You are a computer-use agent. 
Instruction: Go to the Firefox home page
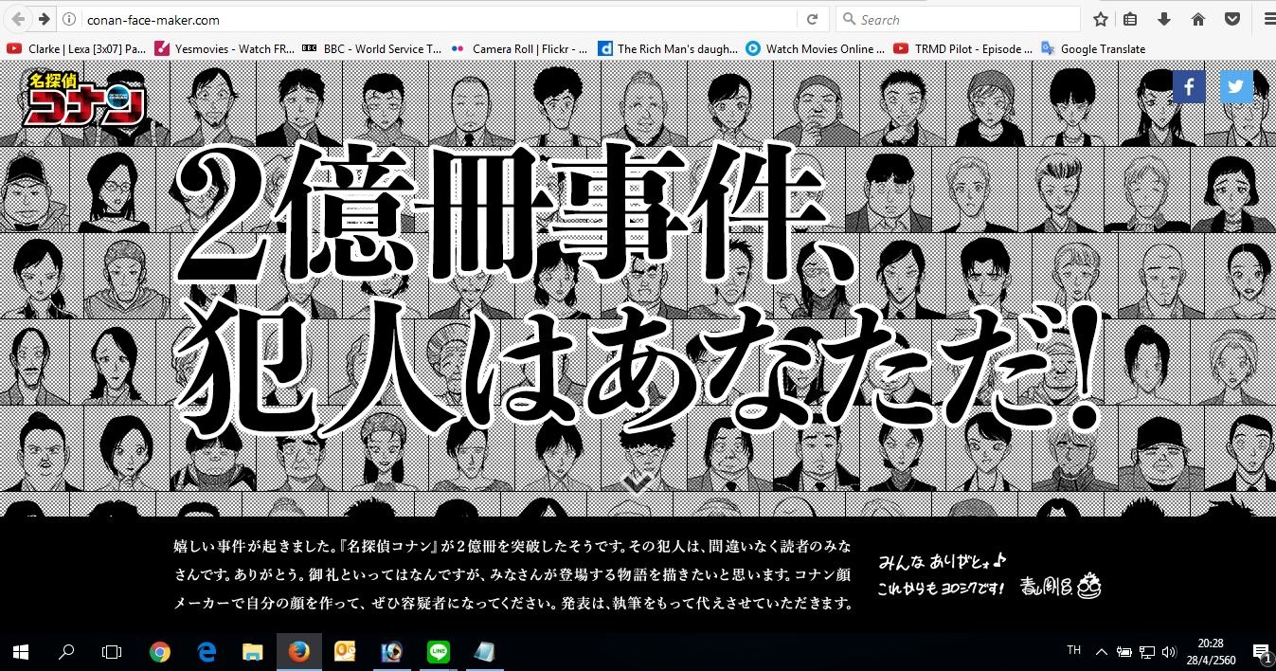point(1197,19)
